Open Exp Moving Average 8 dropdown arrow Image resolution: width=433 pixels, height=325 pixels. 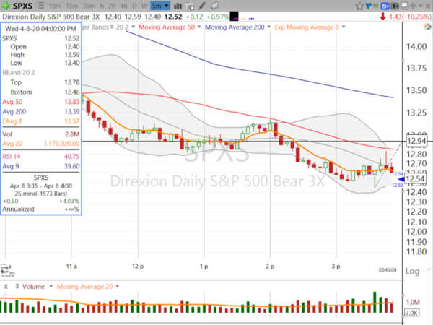[344, 27]
